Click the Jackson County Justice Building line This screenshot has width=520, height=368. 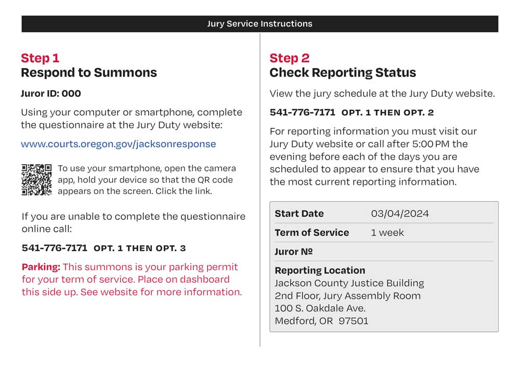[x=349, y=283]
